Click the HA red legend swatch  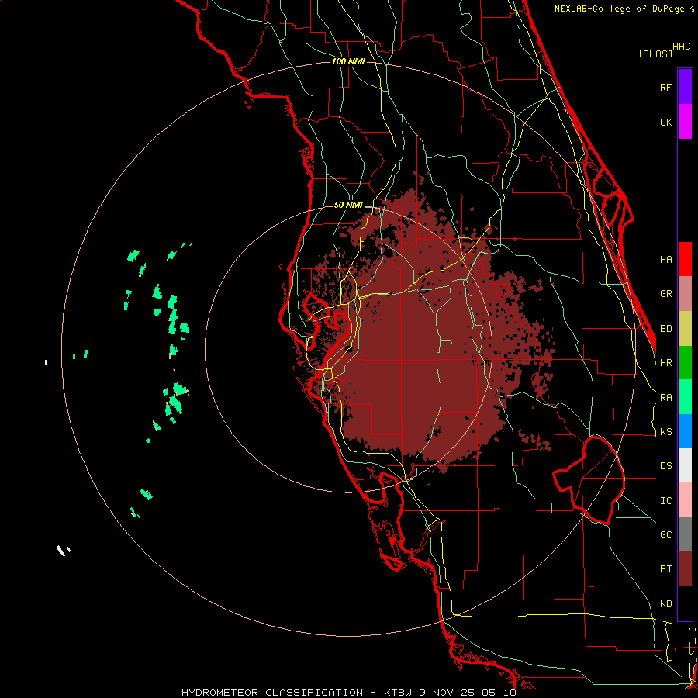pos(685,259)
